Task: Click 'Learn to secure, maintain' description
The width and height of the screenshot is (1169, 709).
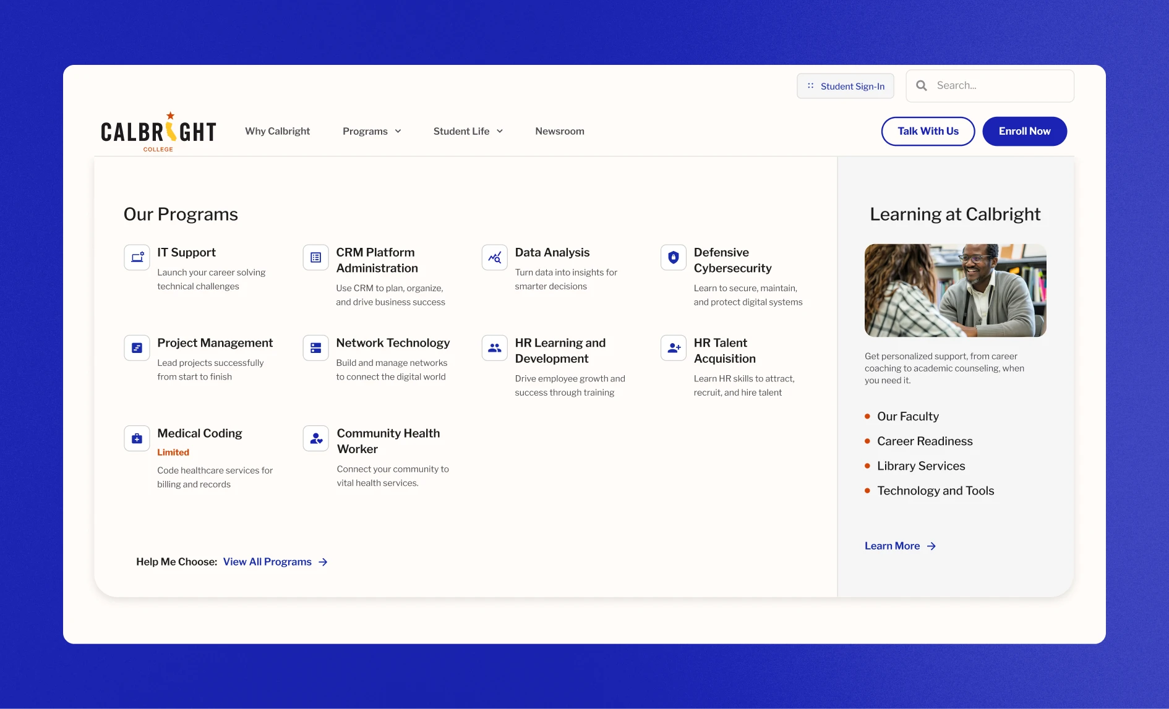Action: [748, 295]
